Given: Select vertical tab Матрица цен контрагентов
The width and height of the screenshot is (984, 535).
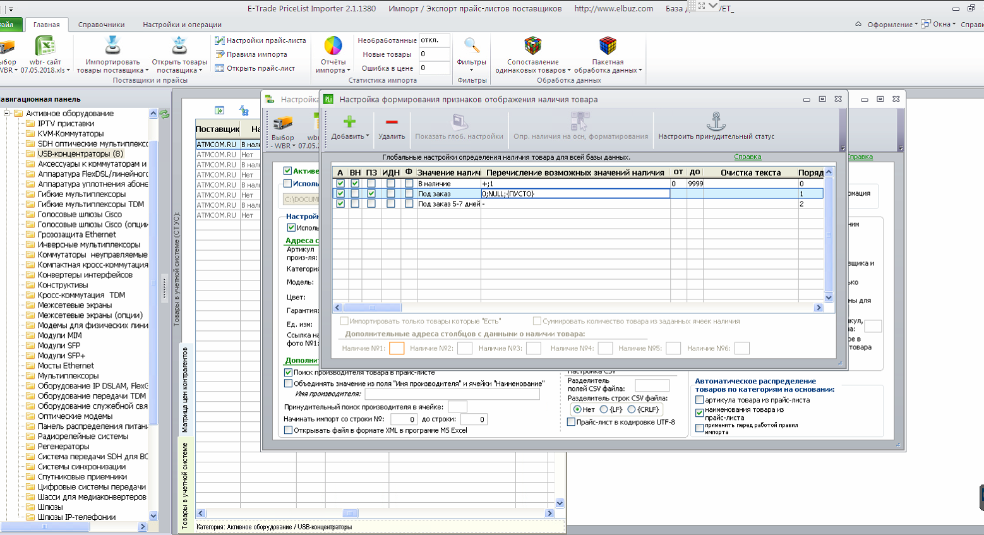Looking at the screenshot, I should coord(186,390).
